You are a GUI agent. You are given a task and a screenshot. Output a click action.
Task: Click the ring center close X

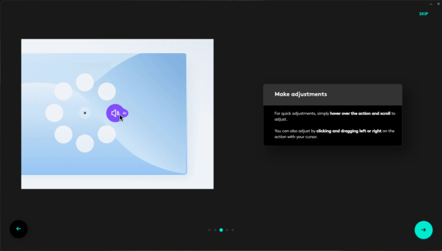coord(85,113)
